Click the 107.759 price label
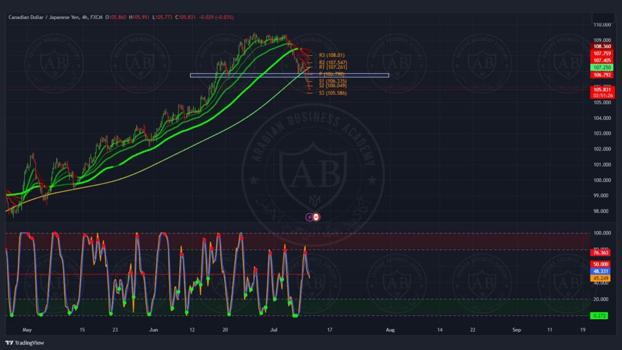 [x=602, y=53]
